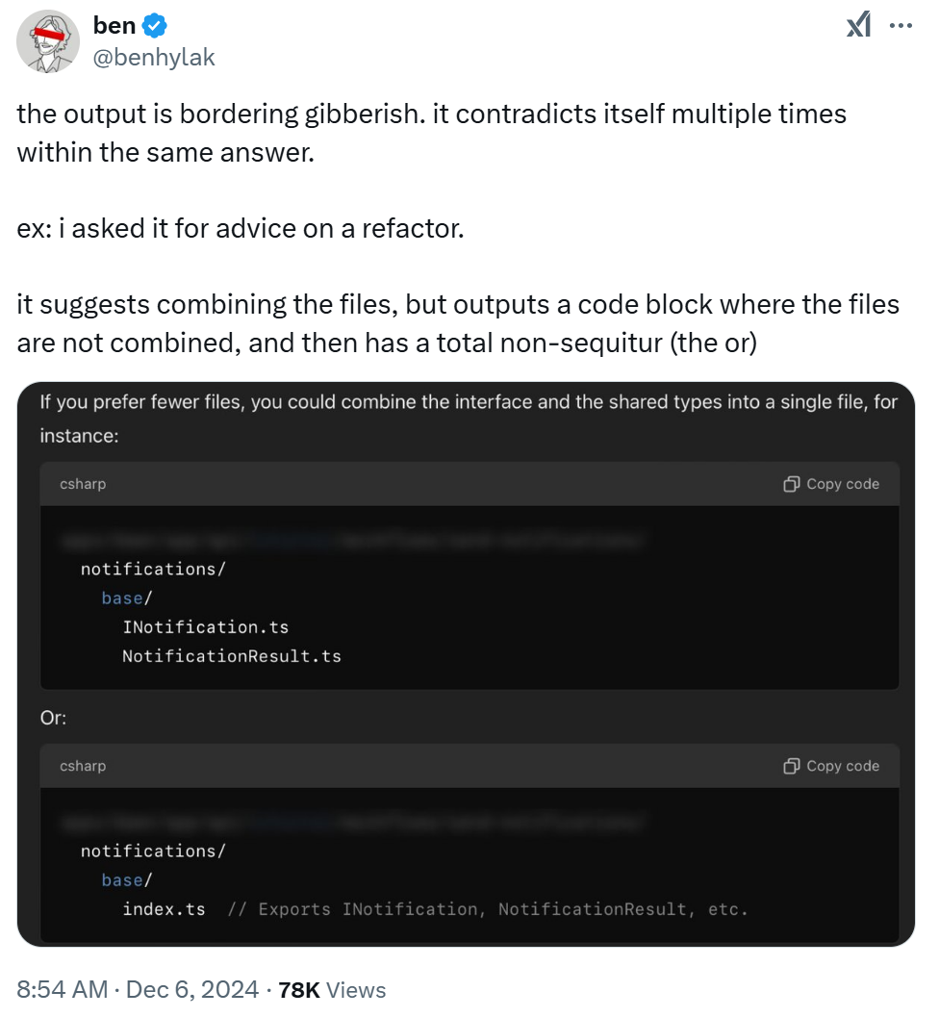
Task: Click the Dec 6, 2024 date
Action: (190, 989)
